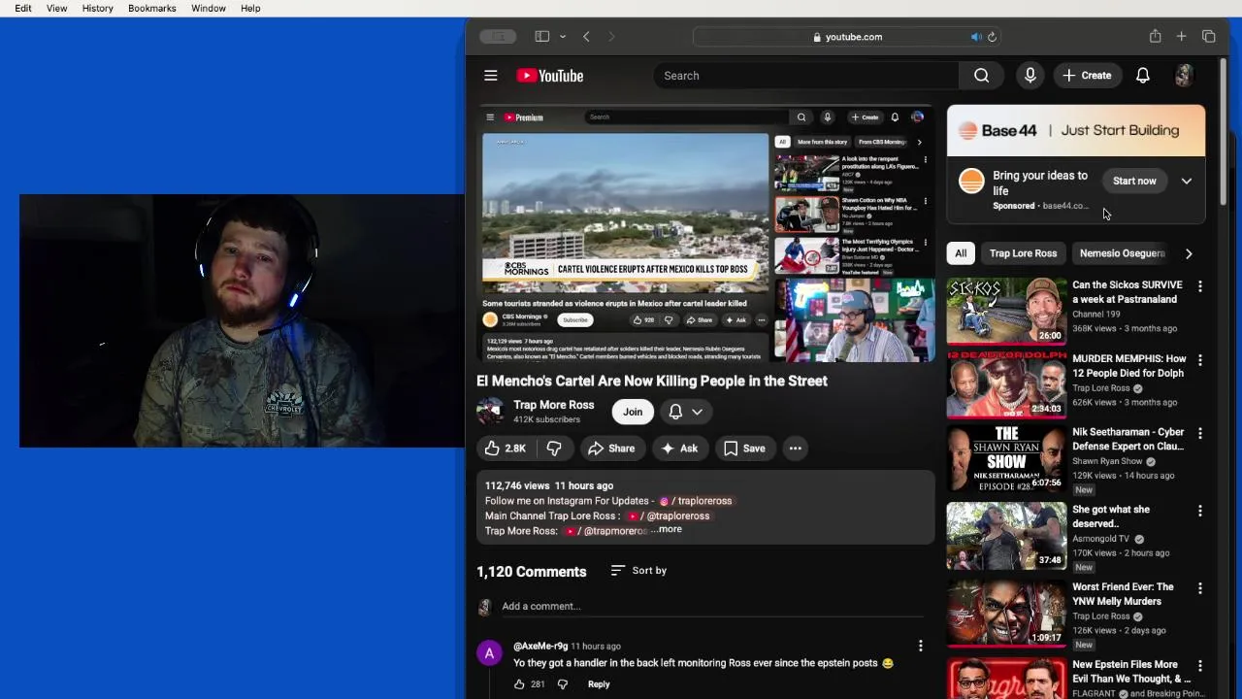This screenshot has width=1242, height=699.
Task: Open options for MURDER MEMPHIS video
Action: coord(1200,360)
